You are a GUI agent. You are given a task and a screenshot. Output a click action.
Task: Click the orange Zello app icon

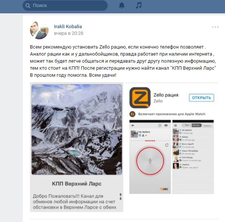pyautogui.click(x=140, y=98)
